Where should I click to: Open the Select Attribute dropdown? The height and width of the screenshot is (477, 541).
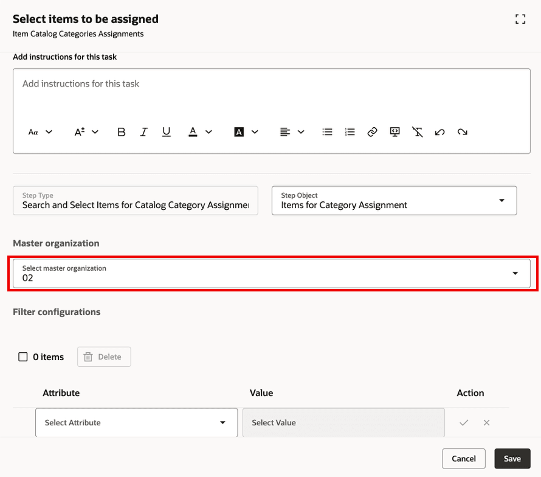(222, 422)
